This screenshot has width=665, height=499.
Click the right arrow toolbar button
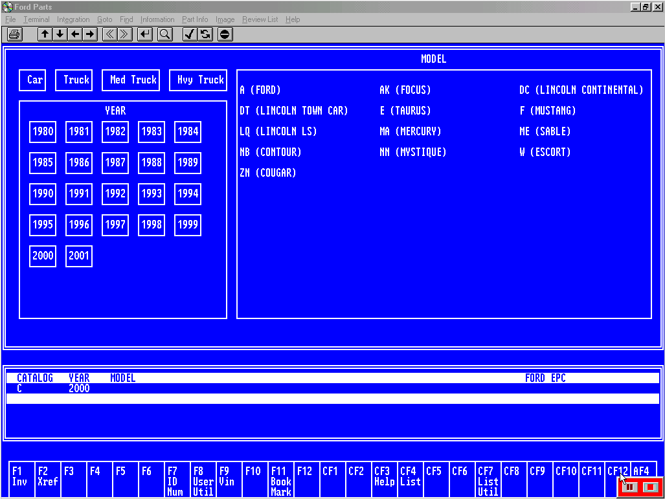click(90, 34)
